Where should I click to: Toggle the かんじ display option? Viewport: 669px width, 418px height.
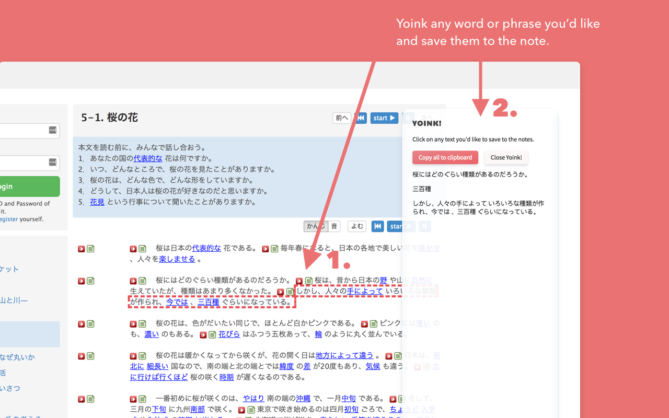316,226
